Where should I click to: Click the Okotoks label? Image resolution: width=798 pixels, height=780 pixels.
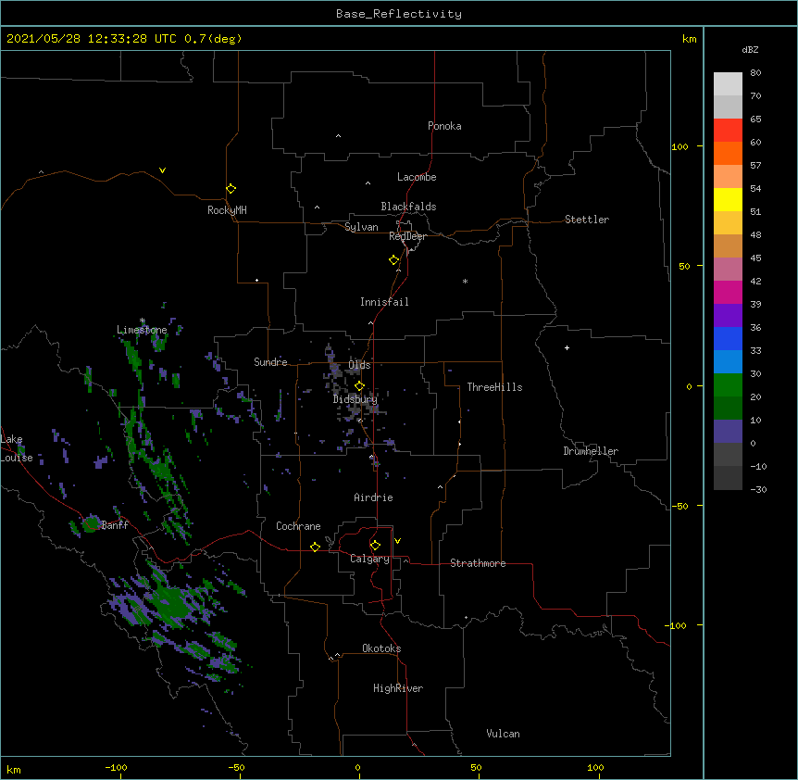381,648
